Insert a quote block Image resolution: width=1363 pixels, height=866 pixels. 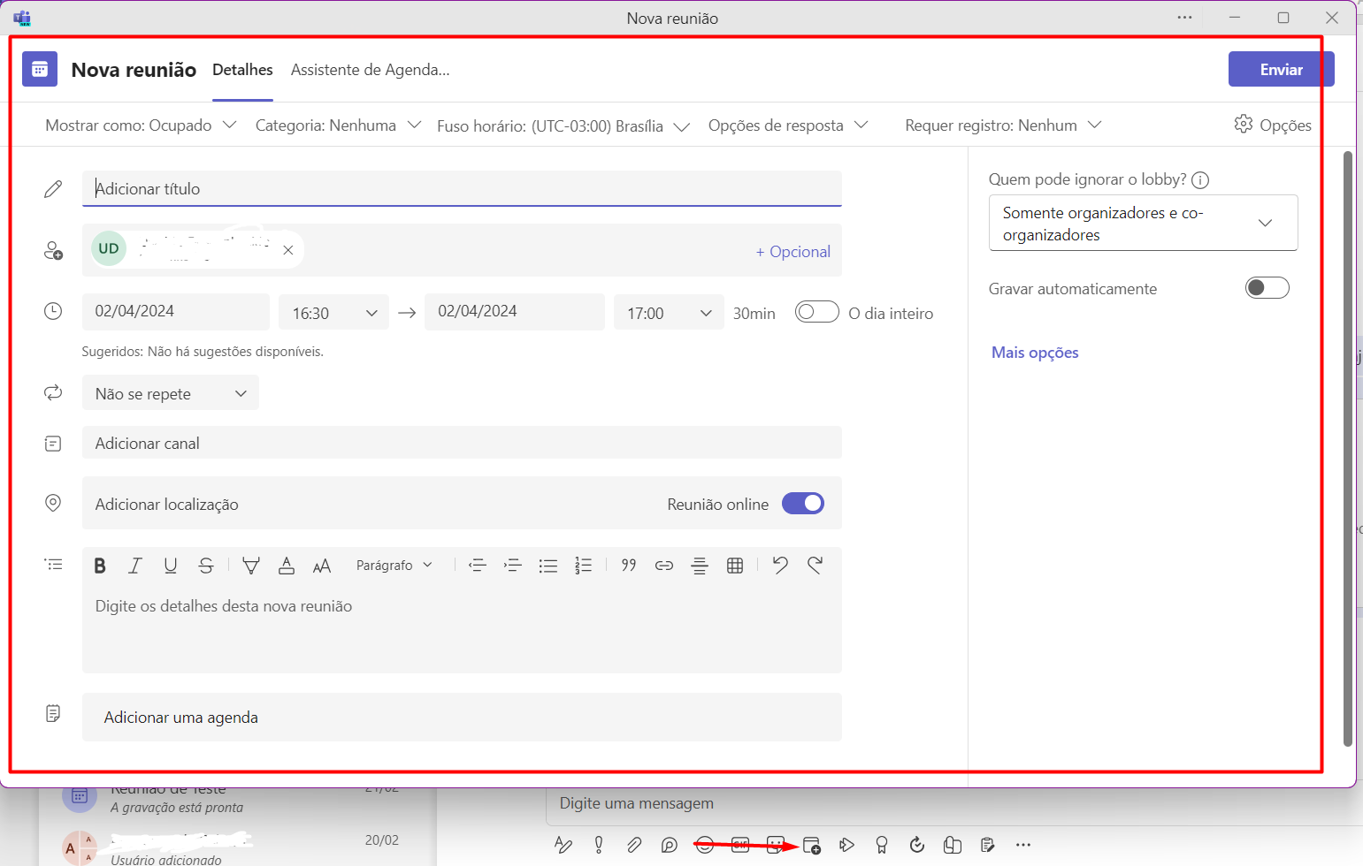(629, 566)
